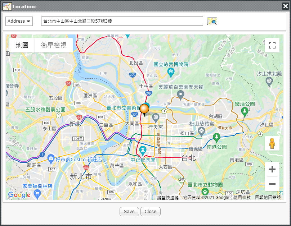This screenshot has height=226, width=291.
Task: Click 大同區 district label
Action: [x=132, y=124]
